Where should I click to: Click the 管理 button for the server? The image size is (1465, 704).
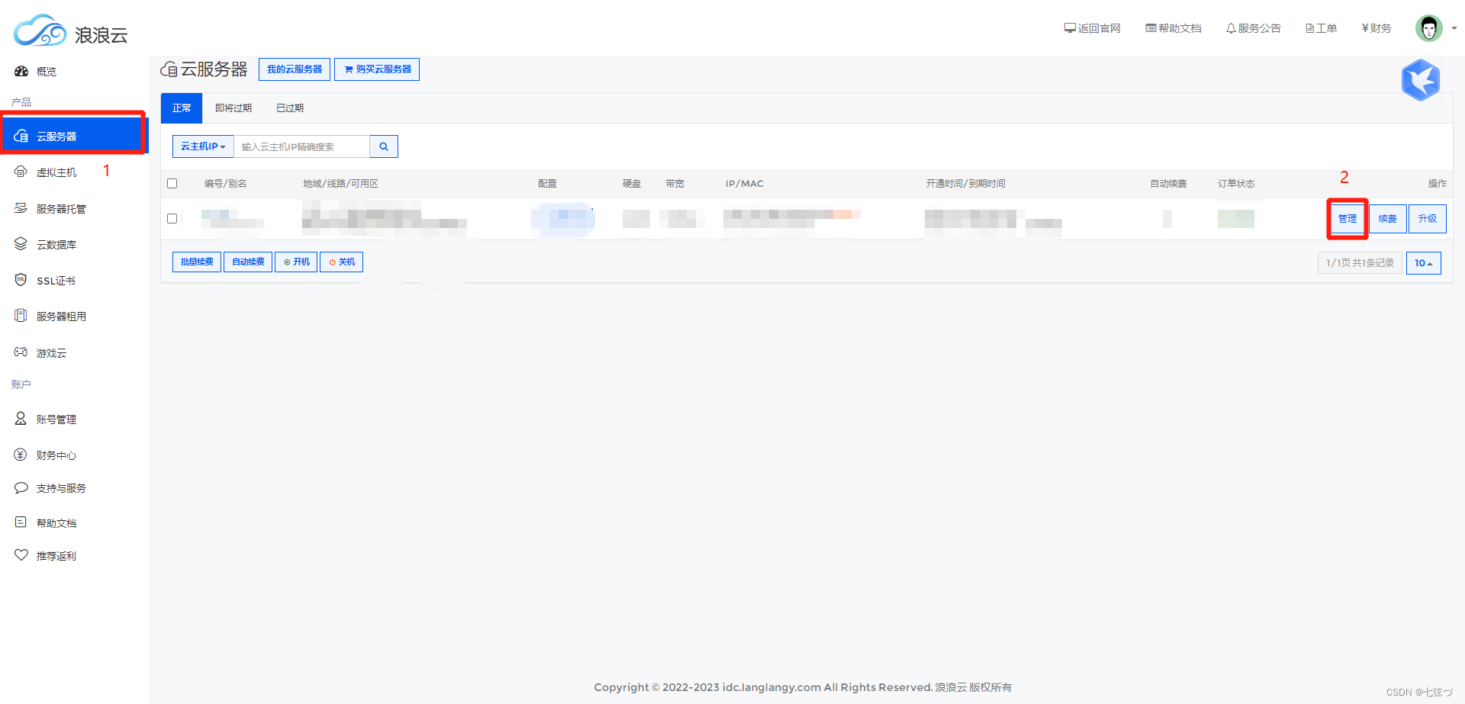pos(1347,219)
